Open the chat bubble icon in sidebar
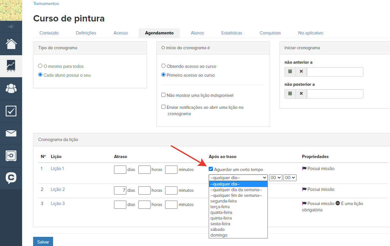 pos(11,178)
